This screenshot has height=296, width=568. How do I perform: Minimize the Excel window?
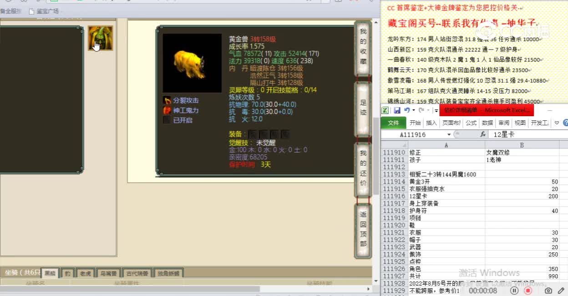pos(549,110)
